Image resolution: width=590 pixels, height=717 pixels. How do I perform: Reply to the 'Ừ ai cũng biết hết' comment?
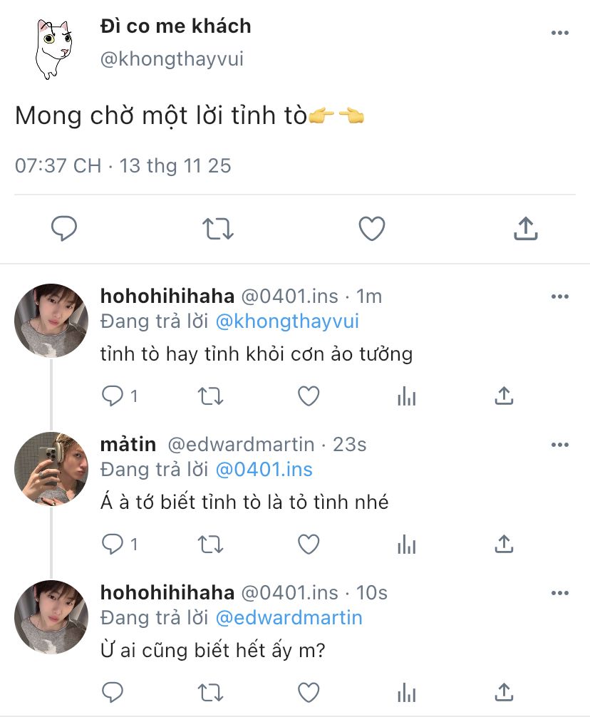(113, 692)
